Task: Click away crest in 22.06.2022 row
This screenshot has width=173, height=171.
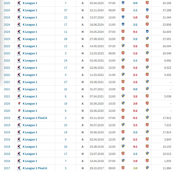Action: (147, 67)
